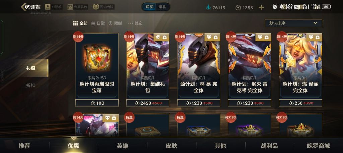
Task: Buy 源计划再启限时宝箱 for 100
Action: coord(97,103)
